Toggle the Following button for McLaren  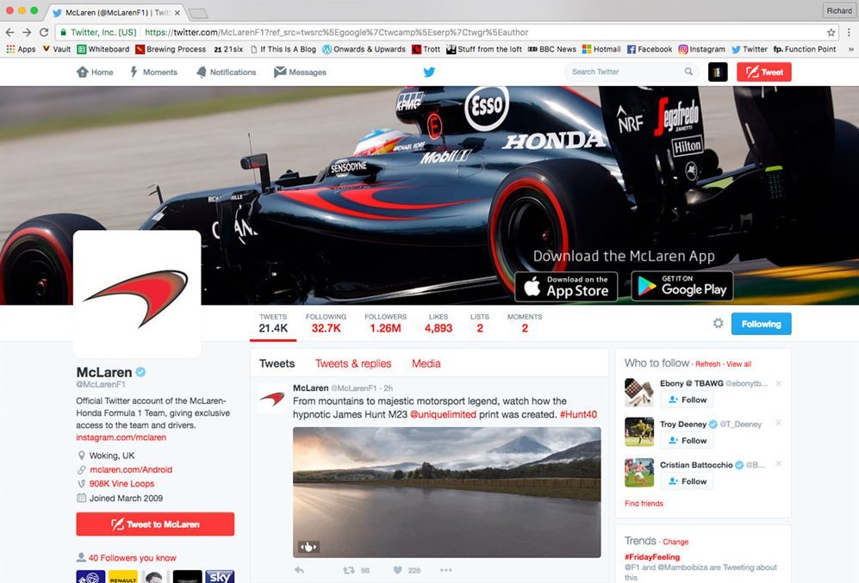pyautogui.click(x=761, y=324)
